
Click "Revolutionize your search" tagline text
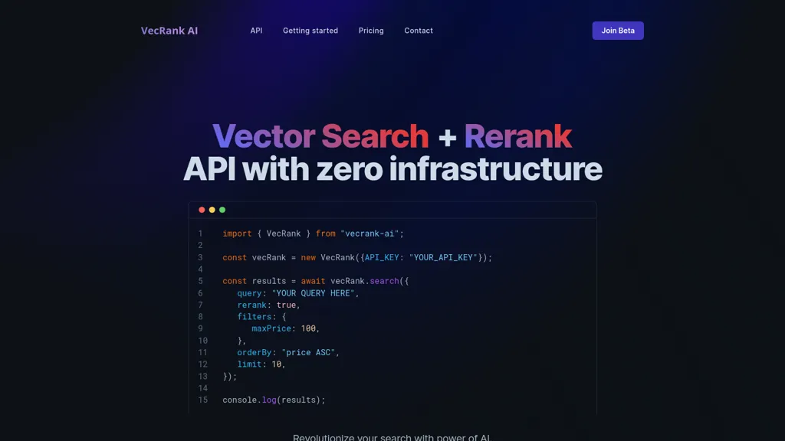(392, 437)
